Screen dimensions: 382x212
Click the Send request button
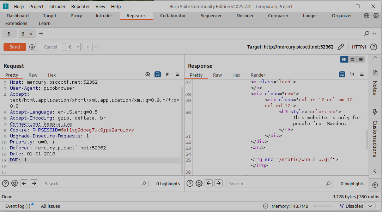[x=14, y=47]
